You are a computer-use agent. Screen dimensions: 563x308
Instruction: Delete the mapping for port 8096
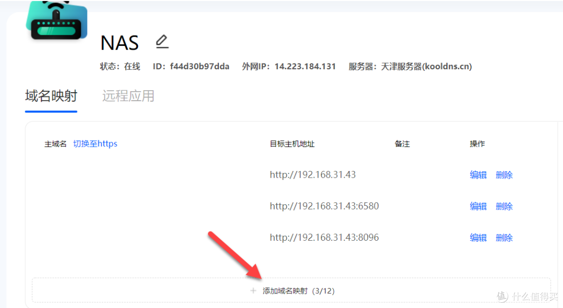504,238
